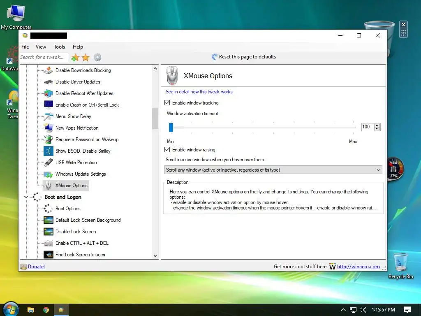
Task: Click the New Apps Notification icon
Action: [x=49, y=128]
